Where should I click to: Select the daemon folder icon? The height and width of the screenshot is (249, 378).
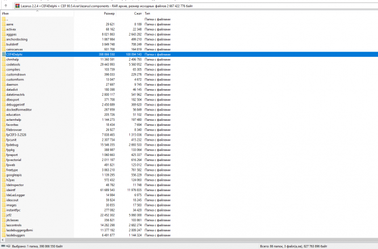3,85
